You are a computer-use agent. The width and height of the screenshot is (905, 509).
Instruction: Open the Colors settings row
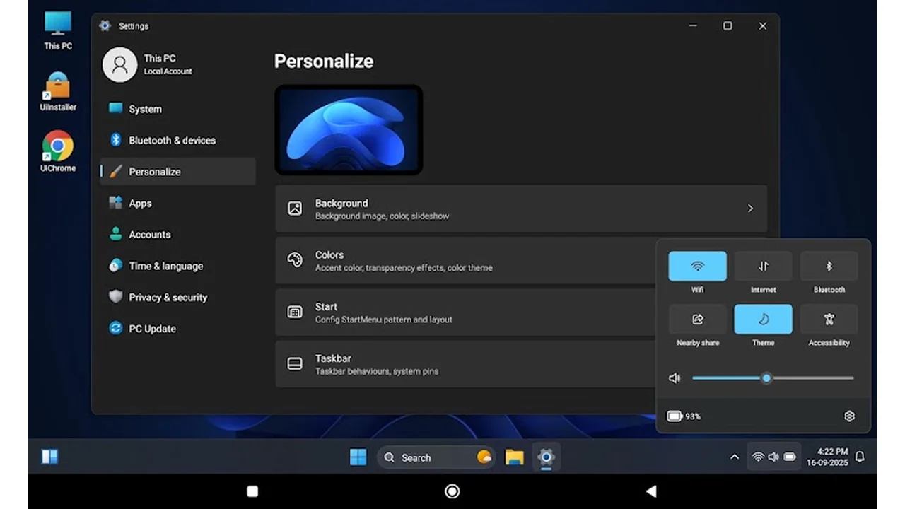click(467, 261)
